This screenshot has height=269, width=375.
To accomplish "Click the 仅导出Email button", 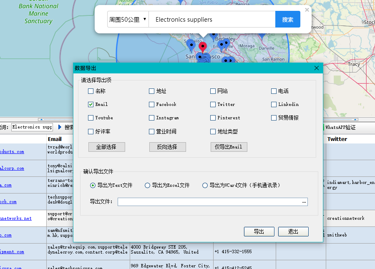I will pyautogui.click(x=229, y=147).
